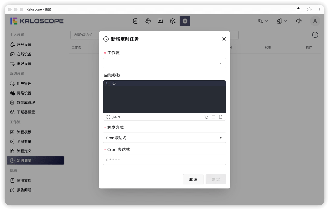The height and width of the screenshot is (210, 329).
Task: Format the JSON editor content
Action: (214, 117)
